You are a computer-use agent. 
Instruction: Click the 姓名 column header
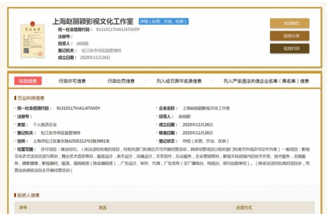[102, 207]
